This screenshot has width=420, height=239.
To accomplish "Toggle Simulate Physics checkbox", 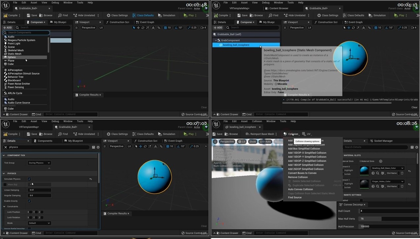I will (x=29, y=179).
